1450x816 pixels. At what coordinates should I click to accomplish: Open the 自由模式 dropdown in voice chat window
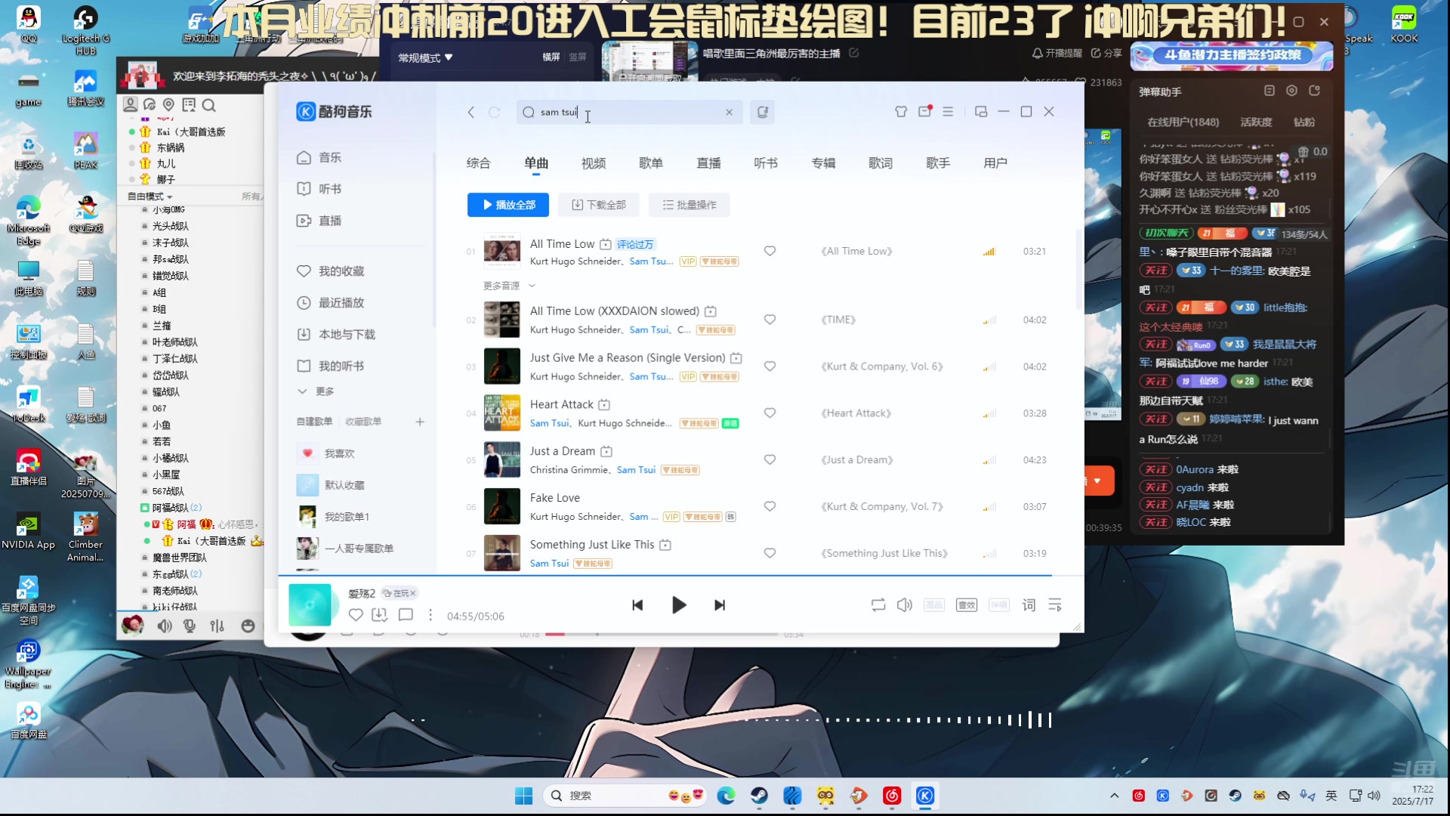[150, 196]
